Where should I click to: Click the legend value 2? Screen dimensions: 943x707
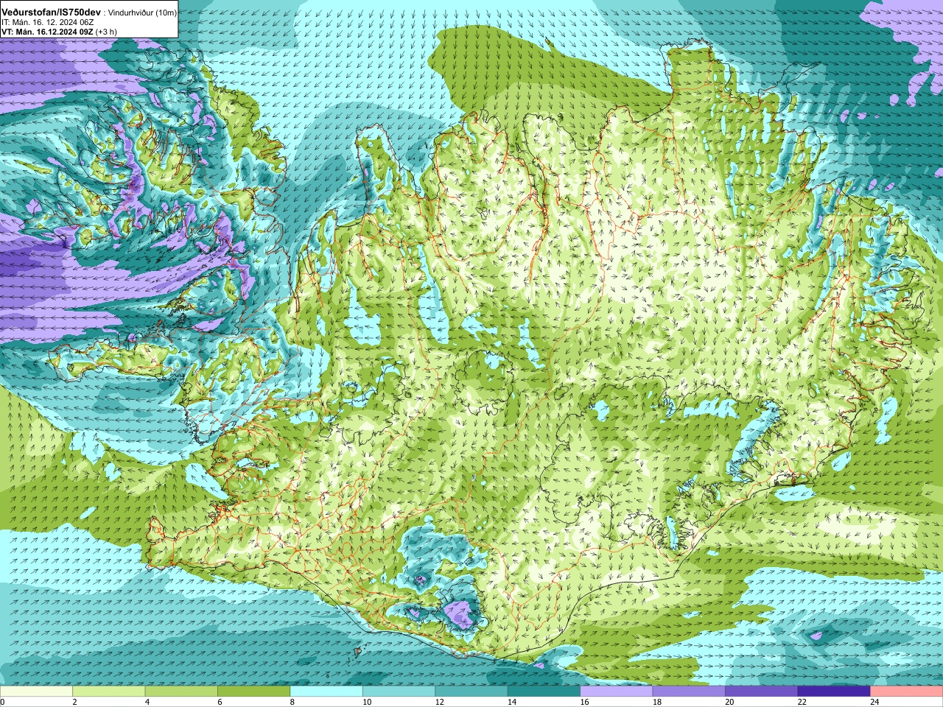[x=75, y=702]
